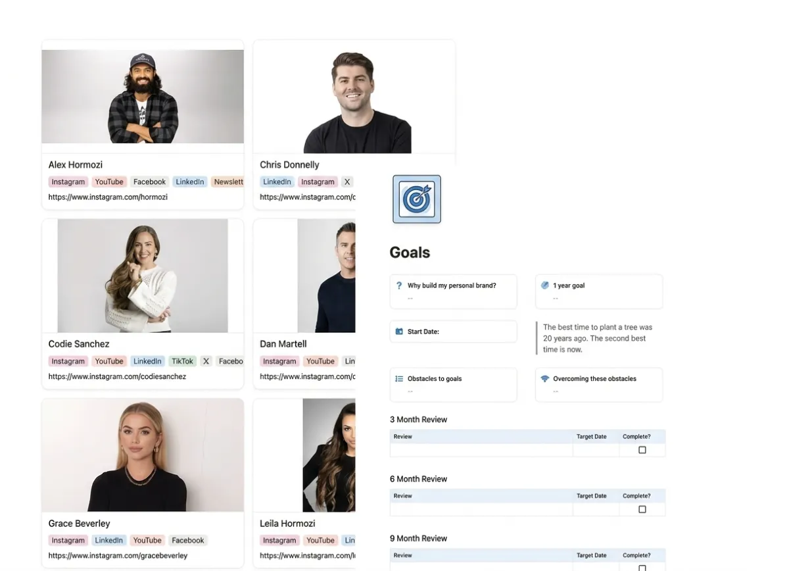Image resolution: width=789 pixels, height=571 pixels.
Task: Select TikTok tag on Codie Sanchez card
Action: 182,361
